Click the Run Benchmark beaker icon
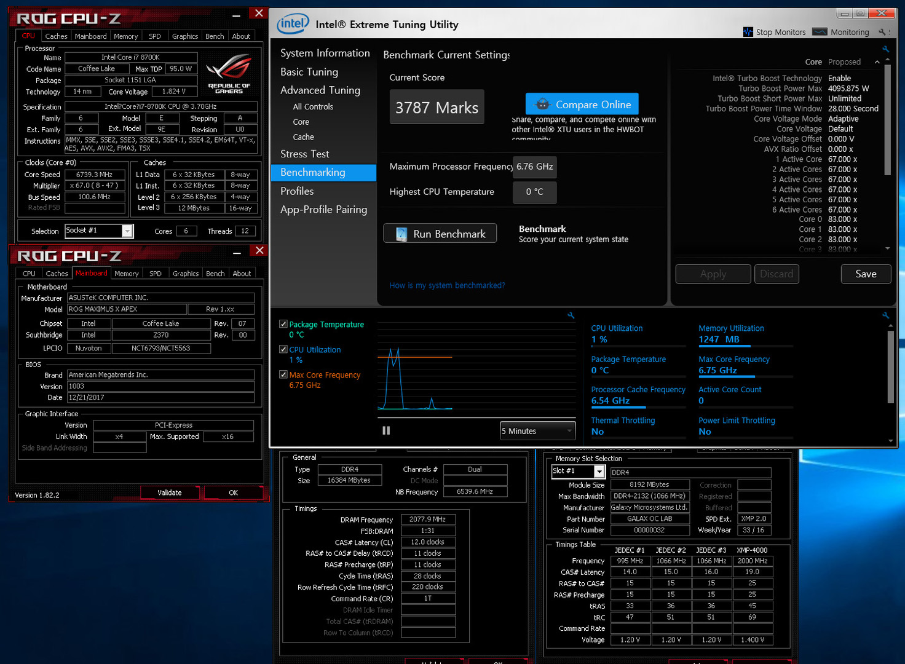Screen dimensions: 905x664 401,234
